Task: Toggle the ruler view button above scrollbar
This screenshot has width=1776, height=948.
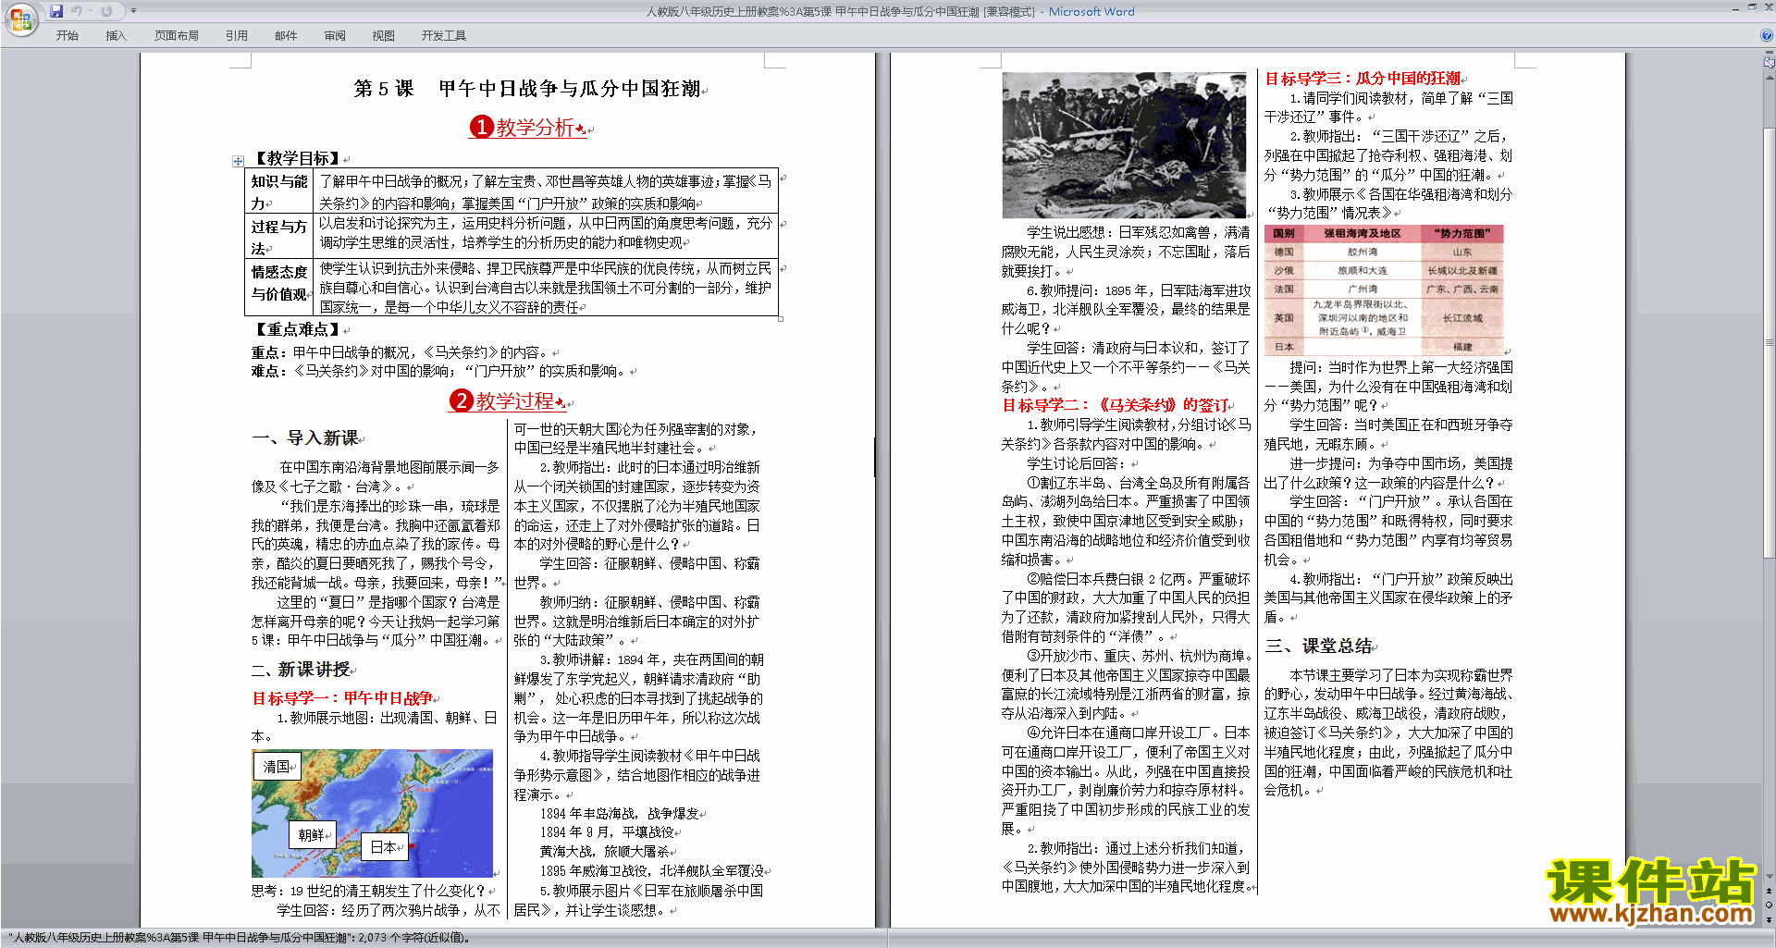Action: click(1769, 64)
